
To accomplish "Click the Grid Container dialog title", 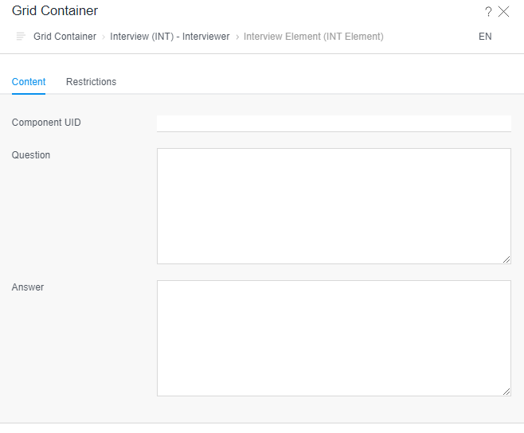I will pyautogui.click(x=55, y=10).
